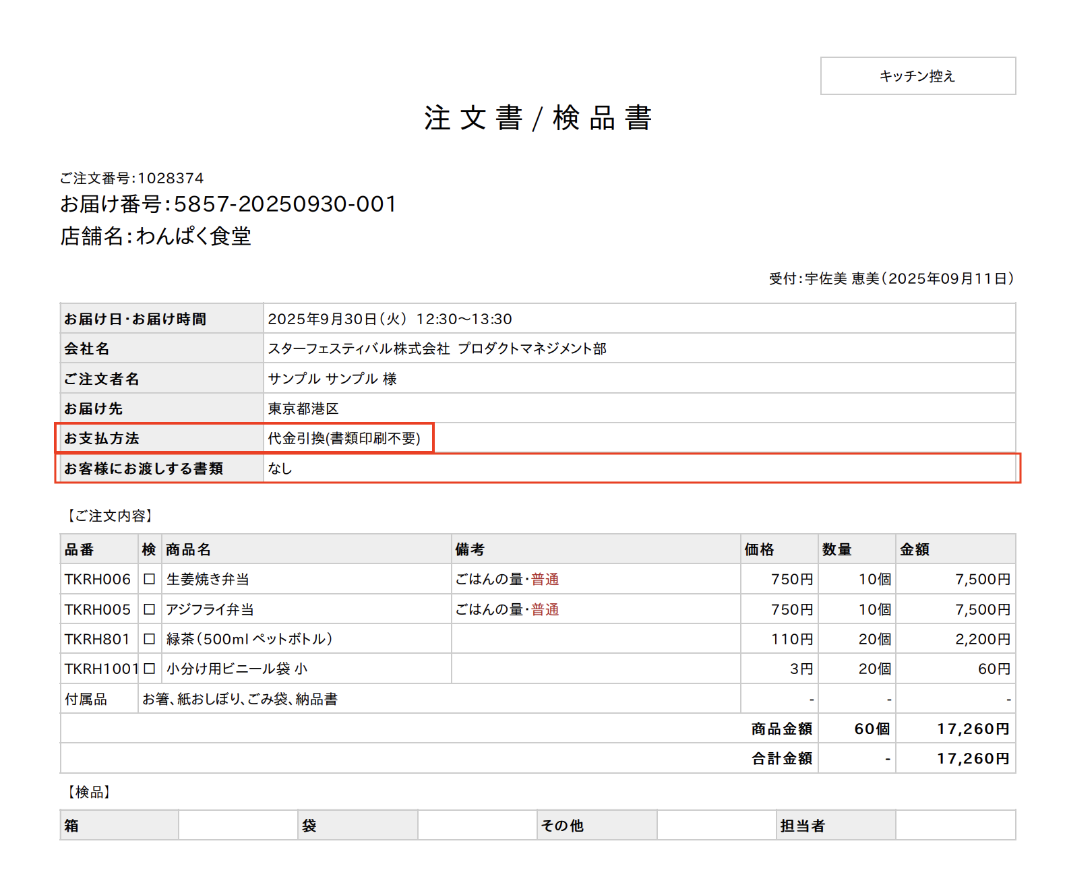1065x891 pixels.
Task: Click company name スターフェスティバル株式会社
Action: point(359,348)
